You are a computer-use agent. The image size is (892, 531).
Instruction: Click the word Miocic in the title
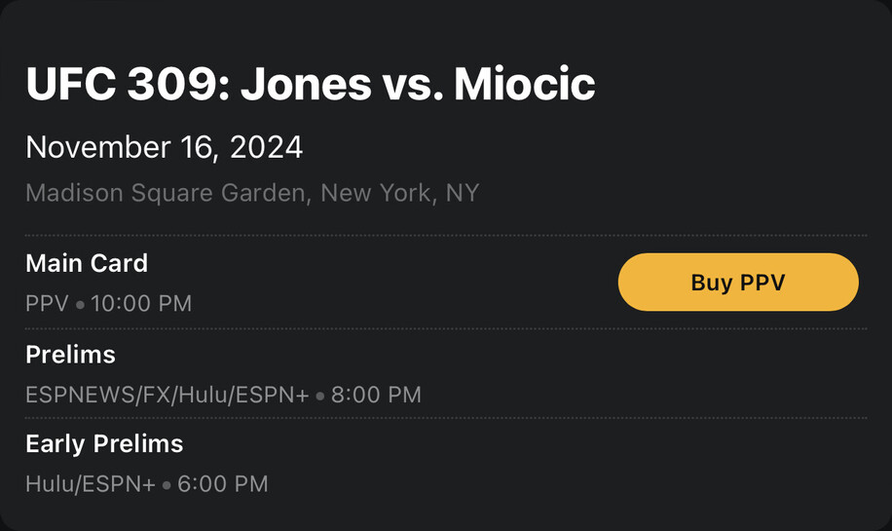[x=525, y=84]
